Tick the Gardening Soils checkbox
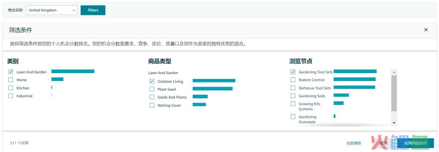Viewport: 439px width, 152px height. click(x=293, y=96)
